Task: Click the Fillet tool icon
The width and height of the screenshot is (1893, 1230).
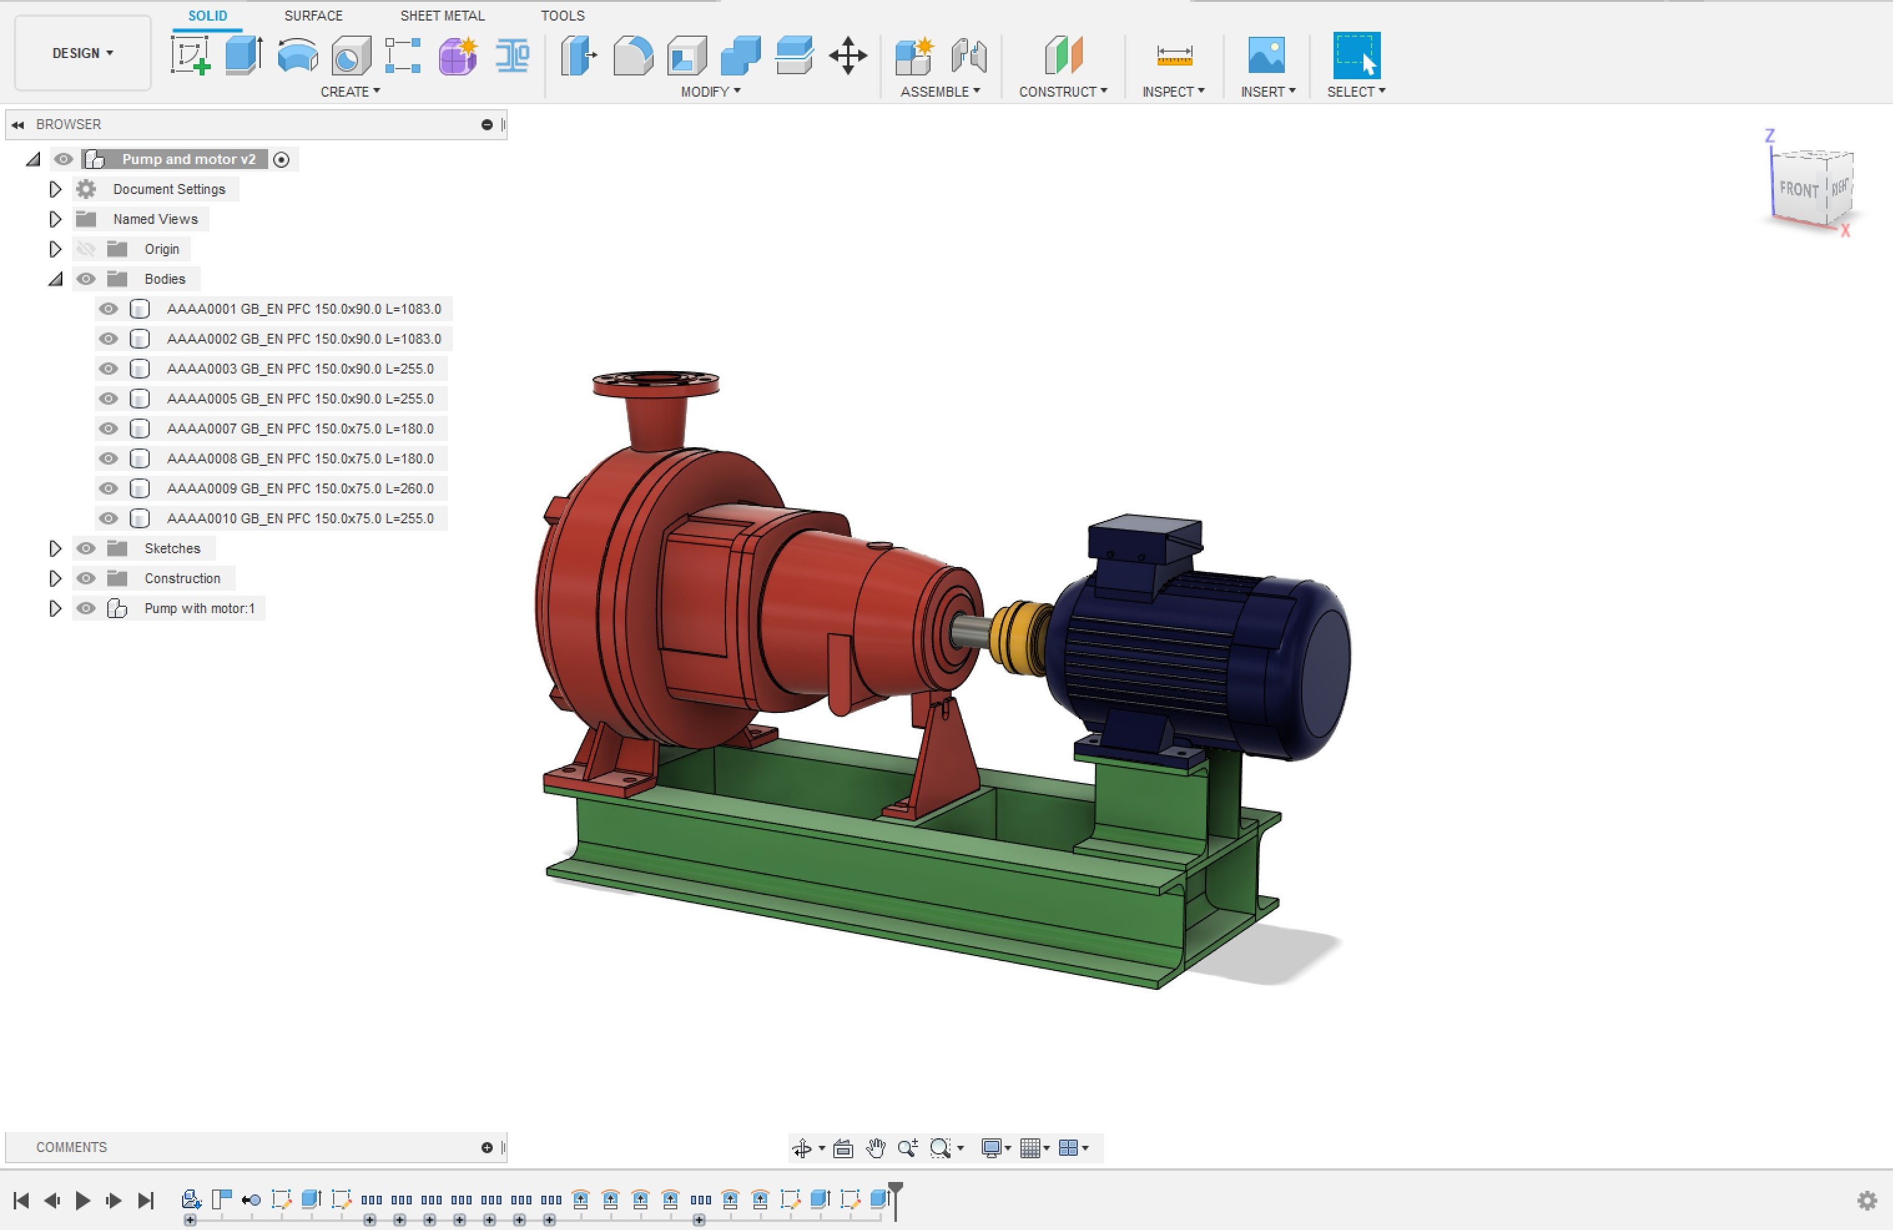Action: point(633,56)
